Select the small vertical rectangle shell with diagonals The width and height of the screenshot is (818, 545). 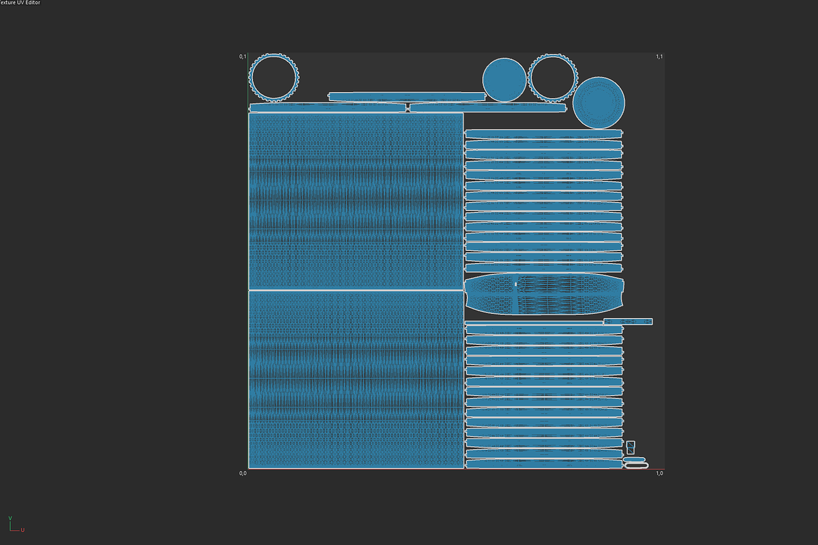click(x=631, y=447)
